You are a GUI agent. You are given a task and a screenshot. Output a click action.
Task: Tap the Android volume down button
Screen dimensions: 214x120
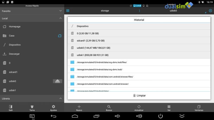pos(117,116)
